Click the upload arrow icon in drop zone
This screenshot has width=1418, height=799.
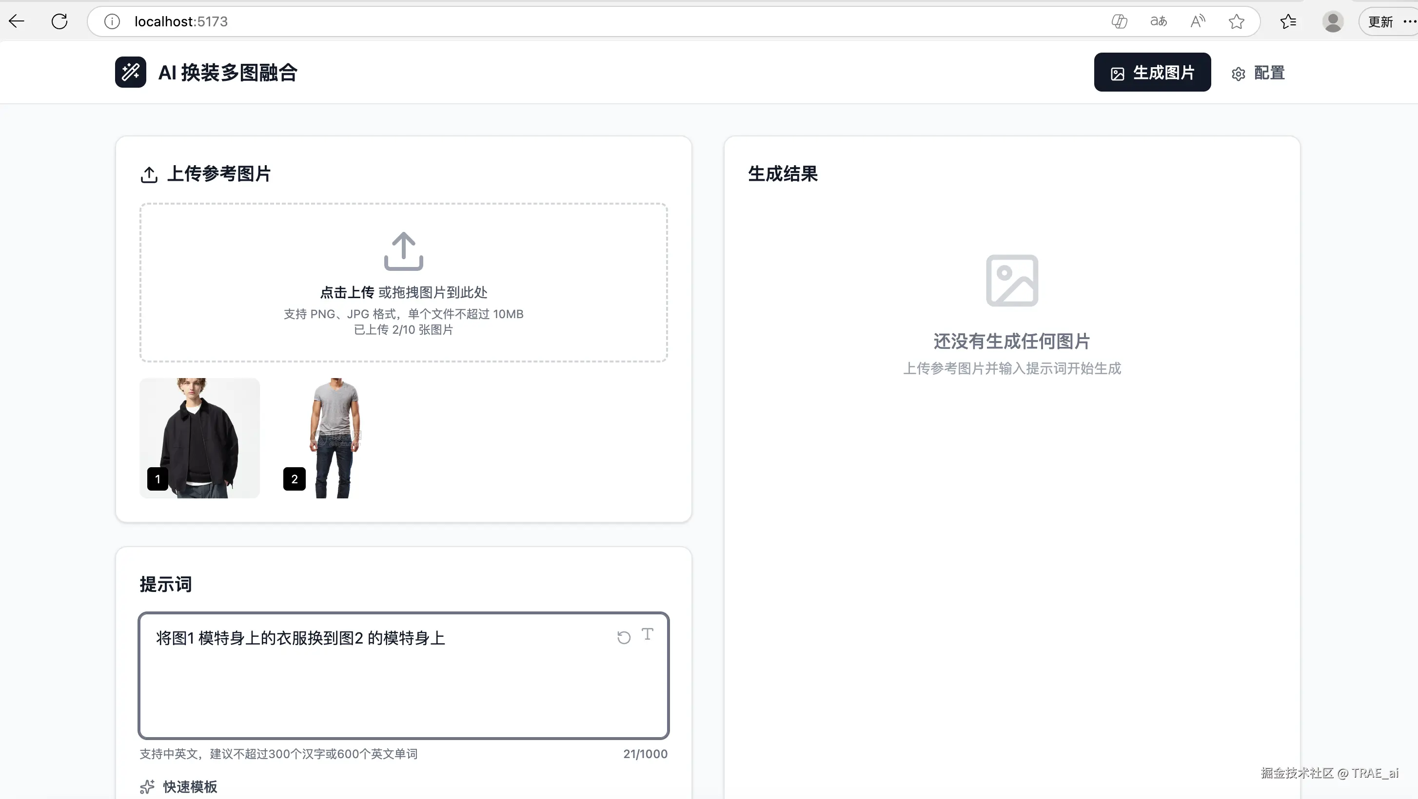(403, 251)
